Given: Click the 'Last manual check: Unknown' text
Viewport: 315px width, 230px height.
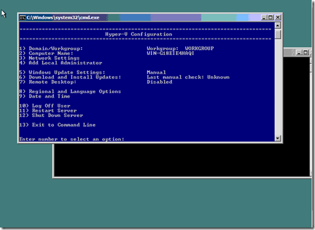Looking at the screenshot, I should tap(188, 77).
